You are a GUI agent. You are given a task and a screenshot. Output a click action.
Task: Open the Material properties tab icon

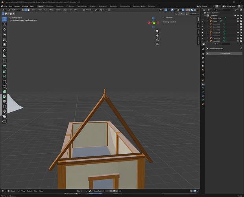(x=203, y=104)
